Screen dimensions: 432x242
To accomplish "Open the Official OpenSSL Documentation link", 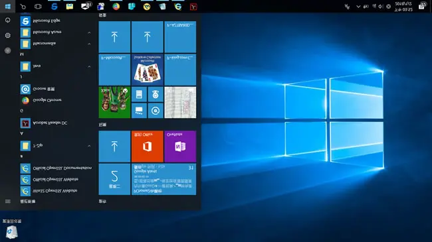I will coord(62,168).
